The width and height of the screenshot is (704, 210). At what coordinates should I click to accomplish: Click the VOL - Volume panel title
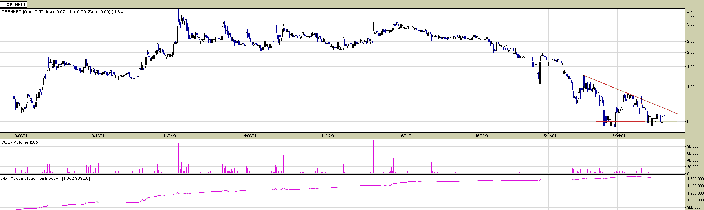[20, 142]
